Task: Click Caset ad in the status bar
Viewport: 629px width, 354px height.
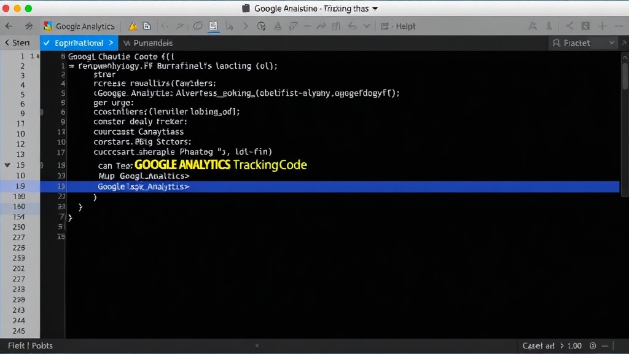Action: (x=538, y=345)
